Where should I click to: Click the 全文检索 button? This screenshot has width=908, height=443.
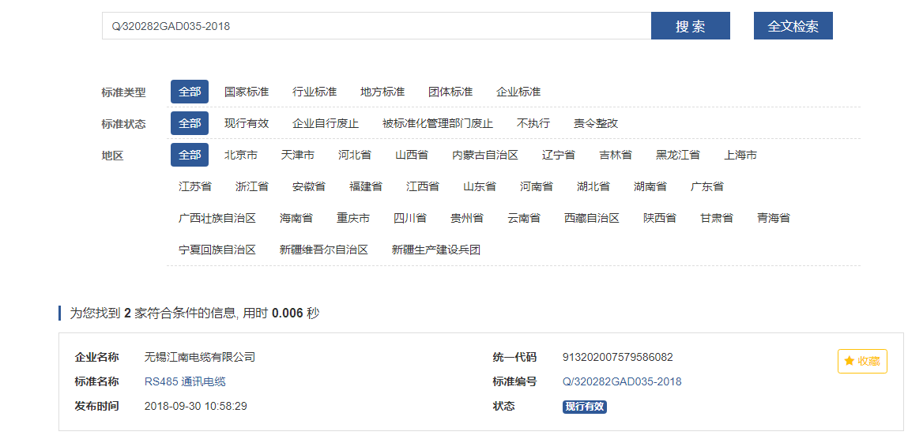coord(793,26)
